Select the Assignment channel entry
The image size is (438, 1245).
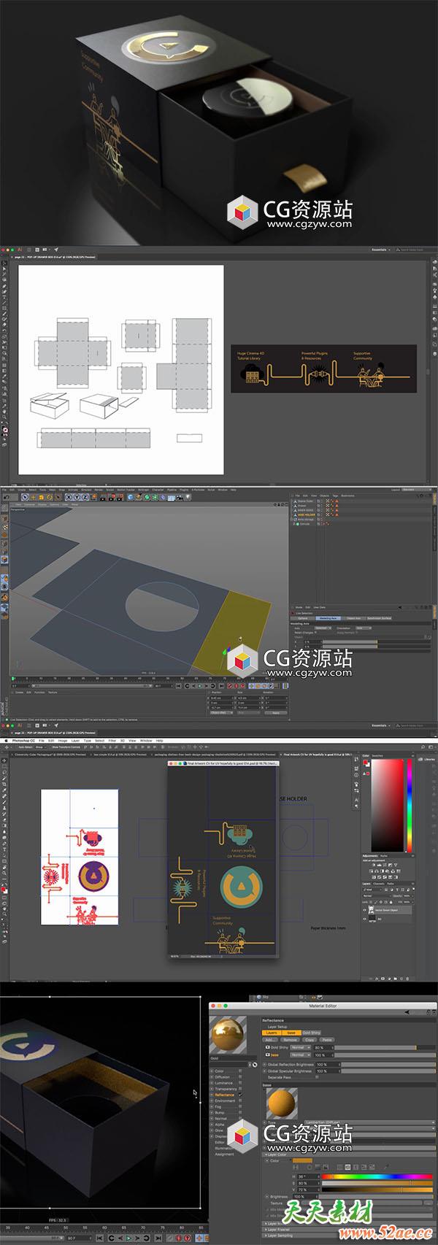pos(225,1155)
